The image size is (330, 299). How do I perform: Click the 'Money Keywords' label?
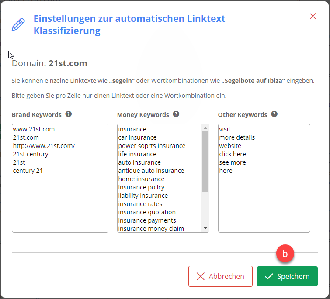[143, 115]
